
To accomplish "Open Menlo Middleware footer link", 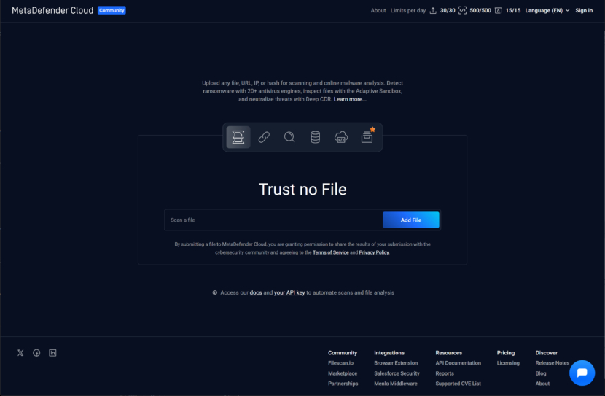I will coord(396,384).
